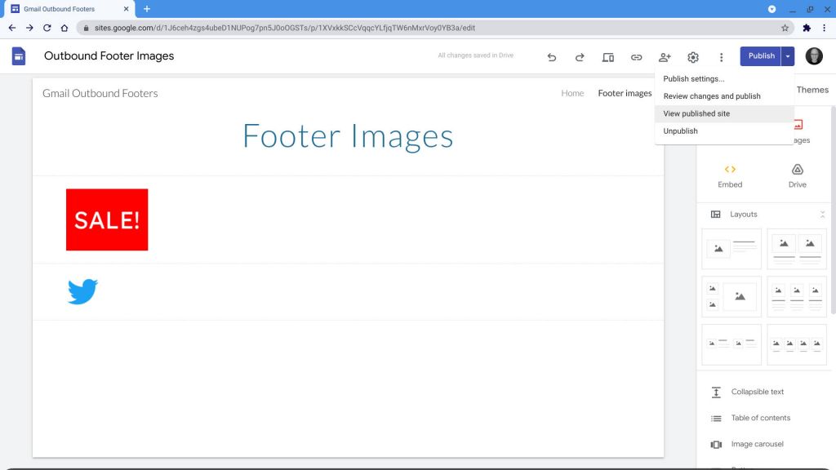Collapse the Layouts section
This screenshot has height=470, width=836.
click(x=822, y=214)
